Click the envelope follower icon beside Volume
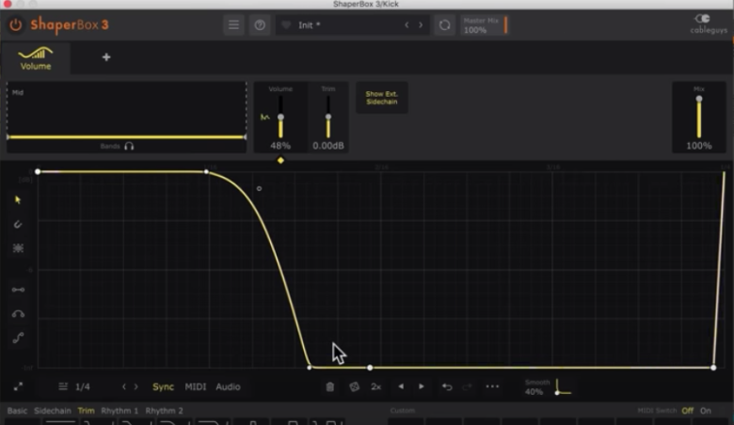 [265, 117]
